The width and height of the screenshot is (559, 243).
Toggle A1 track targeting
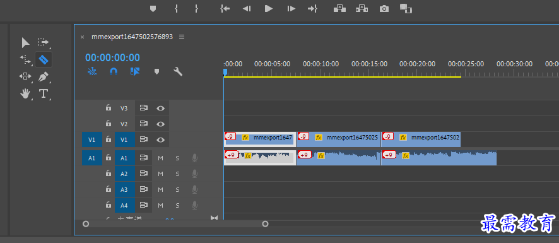[125, 158]
